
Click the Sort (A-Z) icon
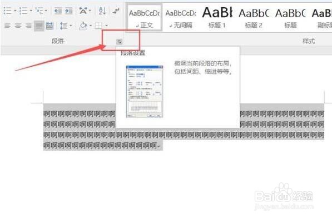click(x=102, y=11)
